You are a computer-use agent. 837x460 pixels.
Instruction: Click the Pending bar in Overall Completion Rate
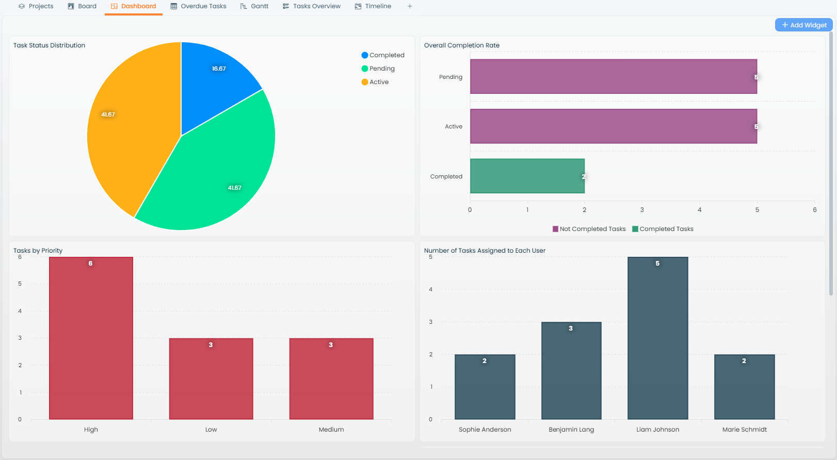[614, 76]
